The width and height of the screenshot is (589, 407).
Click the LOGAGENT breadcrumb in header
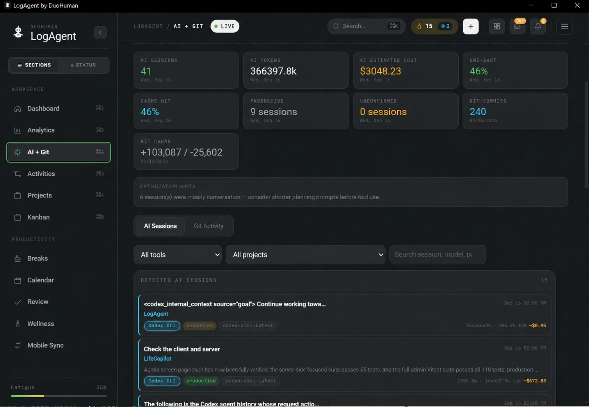pyautogui.click(x=148, y=26)
